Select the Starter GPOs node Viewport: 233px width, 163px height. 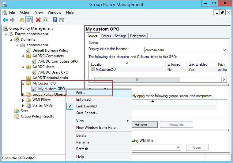coord(43,105)
